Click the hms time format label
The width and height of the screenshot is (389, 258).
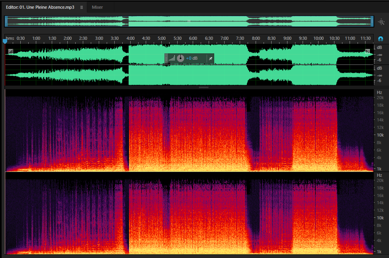(10, 38)
